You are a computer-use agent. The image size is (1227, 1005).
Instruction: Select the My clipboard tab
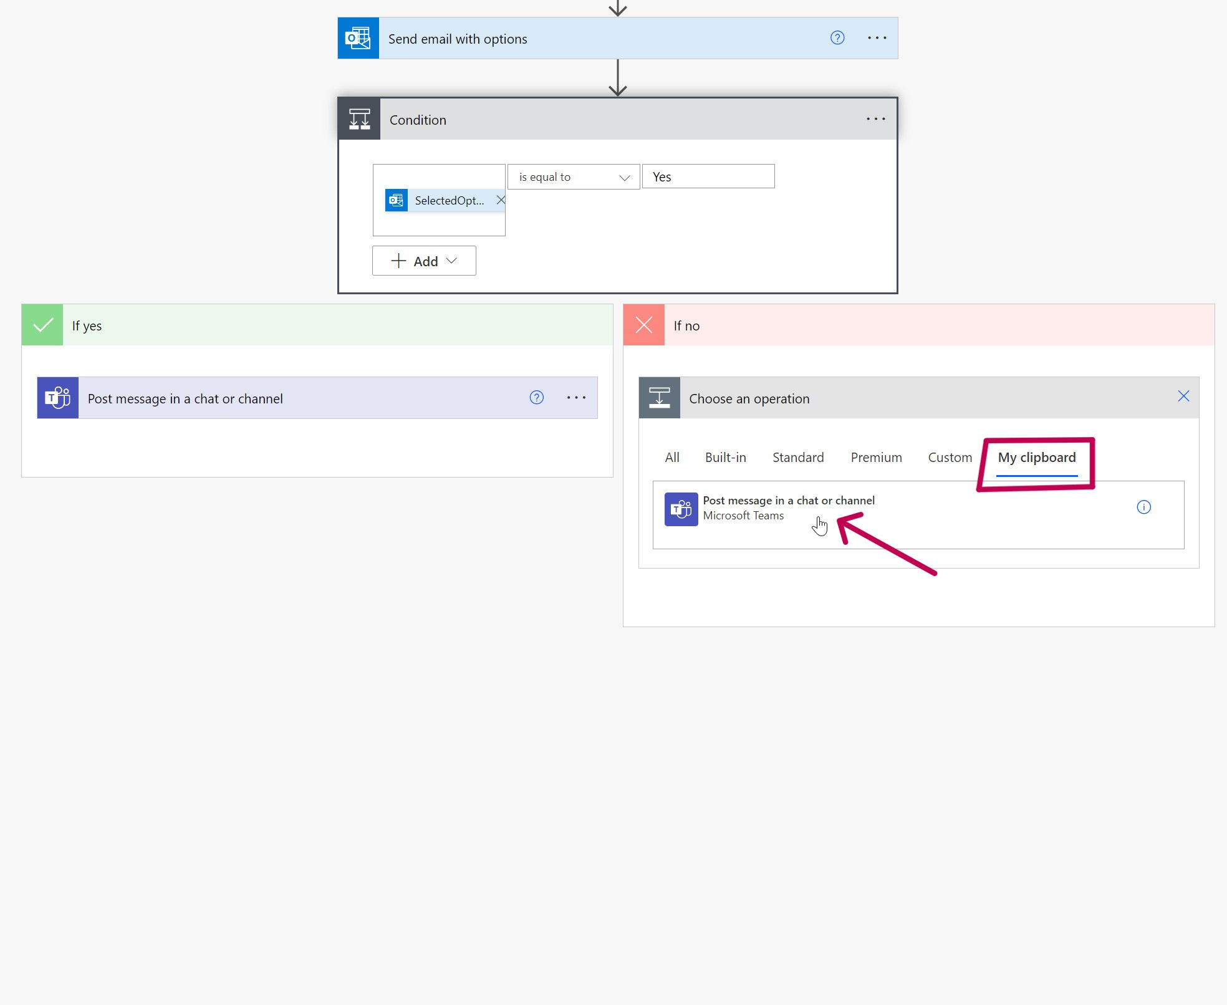click(1036, 458)
